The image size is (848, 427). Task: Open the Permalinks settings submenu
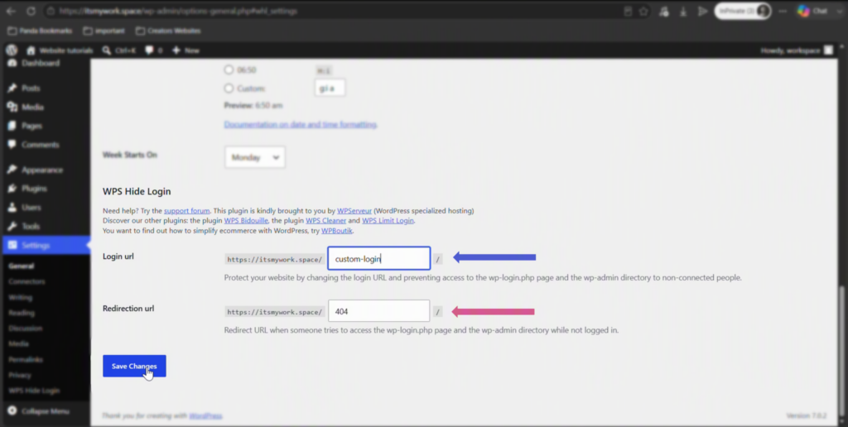click(x=26, y=359)
